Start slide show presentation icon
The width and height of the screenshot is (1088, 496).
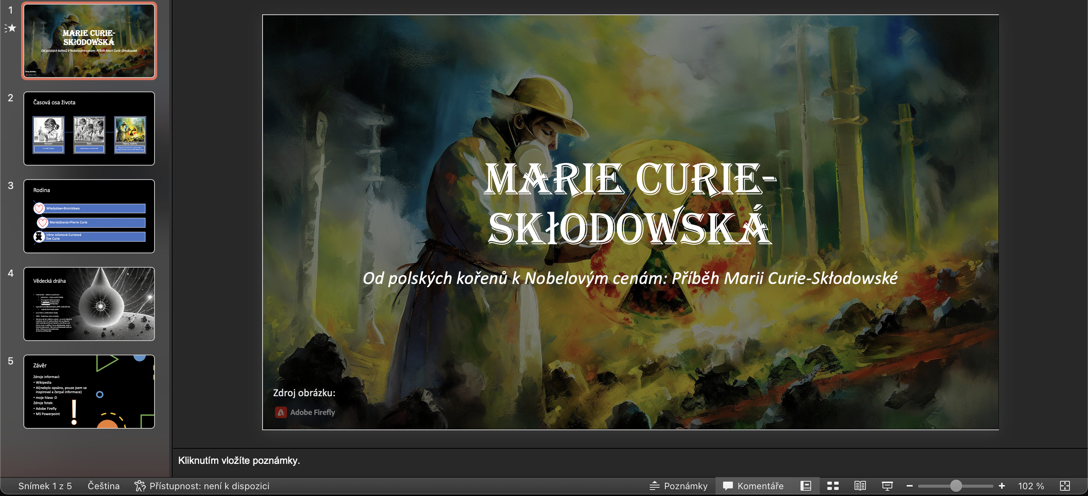887,486
